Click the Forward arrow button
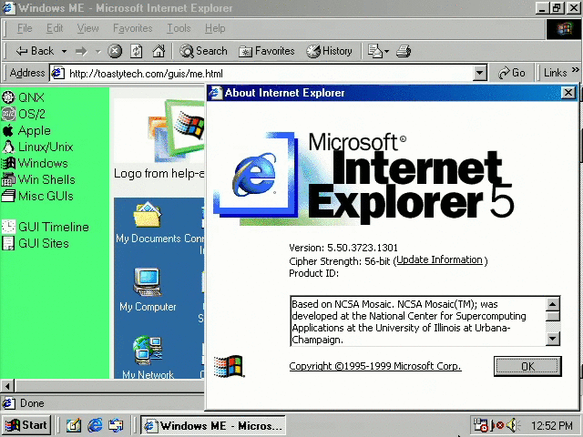Screen dimensions: 583x437 [x=81, y=51]
